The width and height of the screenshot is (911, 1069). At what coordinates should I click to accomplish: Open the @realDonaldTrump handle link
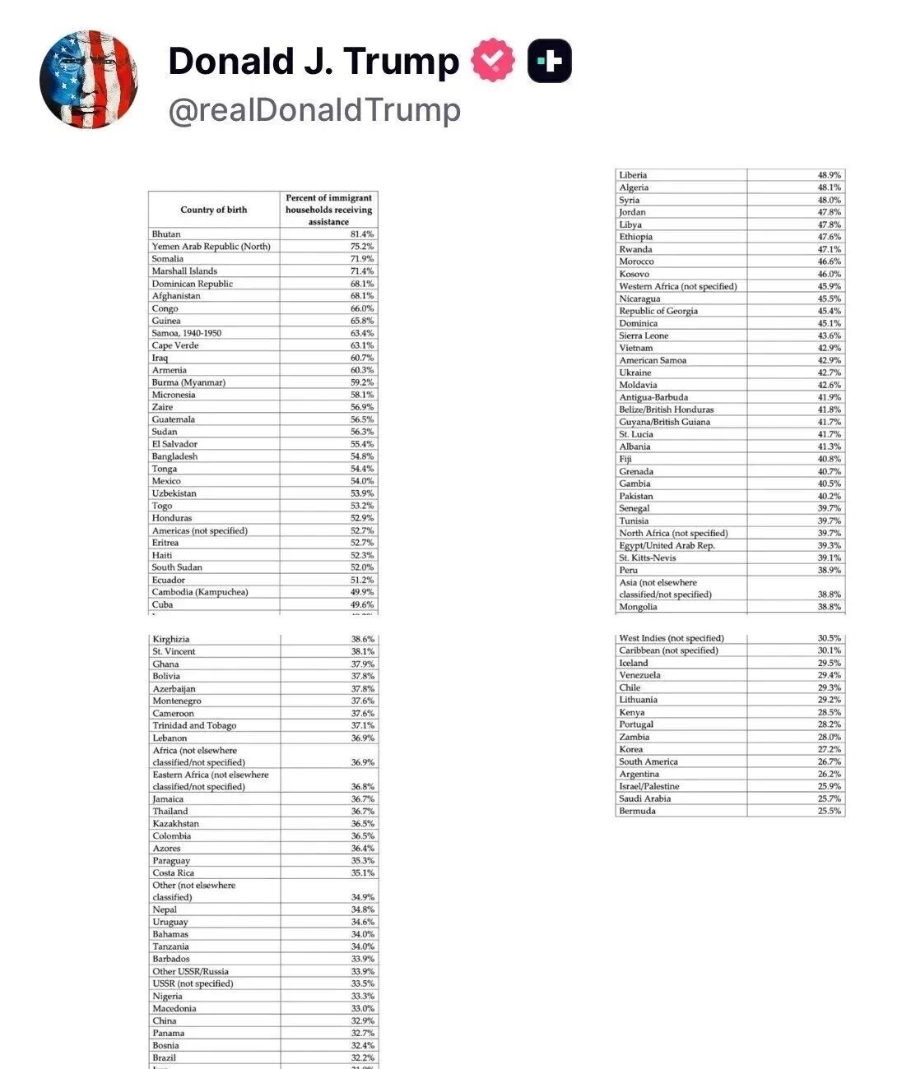(x=314, y=110)
